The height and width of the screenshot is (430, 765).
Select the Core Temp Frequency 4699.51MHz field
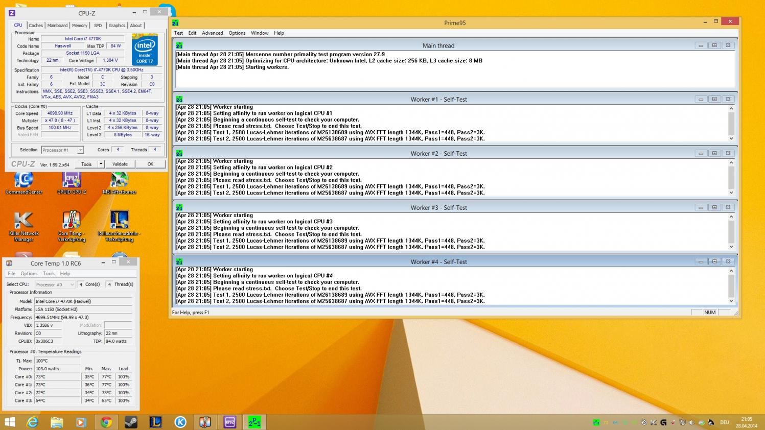[x=83, y=317]
